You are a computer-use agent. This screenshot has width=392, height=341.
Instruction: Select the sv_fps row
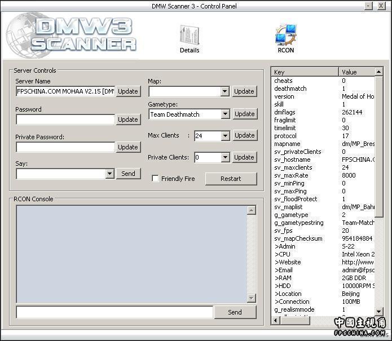coord(323,231)
